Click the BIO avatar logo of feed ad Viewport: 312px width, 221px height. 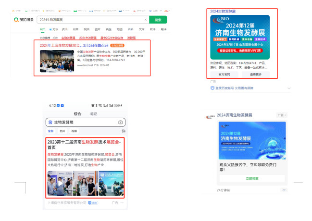point(210,117)
